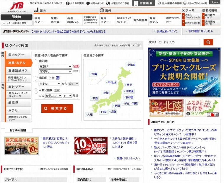Select 海外ダイナミックパッケージ sidebar tab
The width and height of the screenshot is (224, 183).
pos(18,94)
